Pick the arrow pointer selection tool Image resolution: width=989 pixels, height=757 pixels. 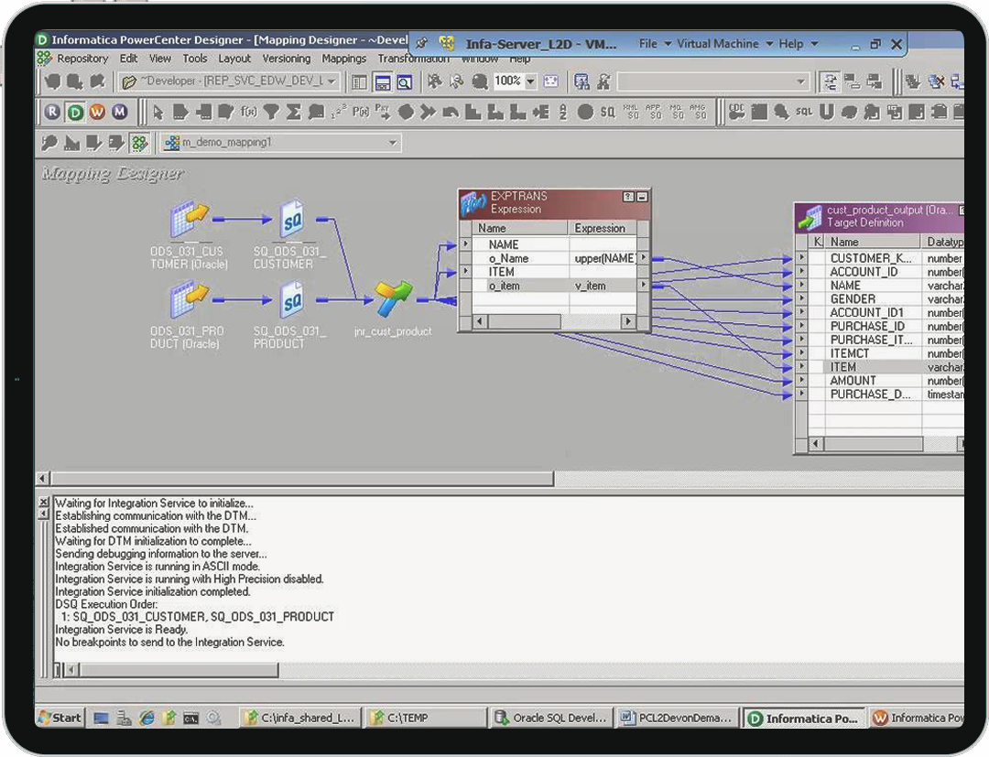click(158, 113)
